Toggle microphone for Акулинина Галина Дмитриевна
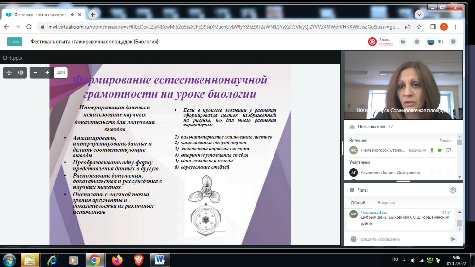The height and width of the screenshot is (267, 475). point(432,172)
